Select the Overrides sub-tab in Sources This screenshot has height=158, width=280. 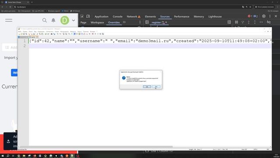coord(114,22)
